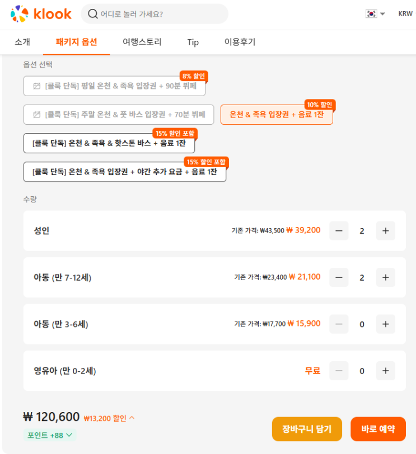Add one child aged 7-12 ticket
Viewport: 416px width, 454px height.
[x=385, y=277]
